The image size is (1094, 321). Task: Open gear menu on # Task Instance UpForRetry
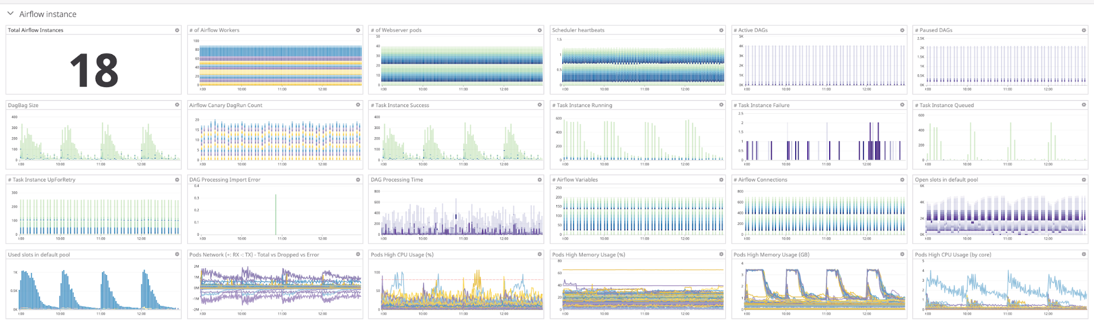177,179
